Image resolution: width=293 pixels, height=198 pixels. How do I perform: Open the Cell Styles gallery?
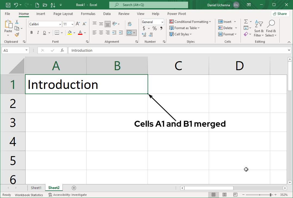pyautogui.click(x=181, y=34)
